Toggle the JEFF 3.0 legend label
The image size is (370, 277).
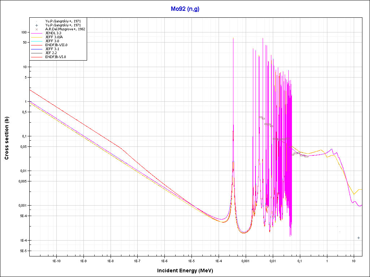point(52,41)
